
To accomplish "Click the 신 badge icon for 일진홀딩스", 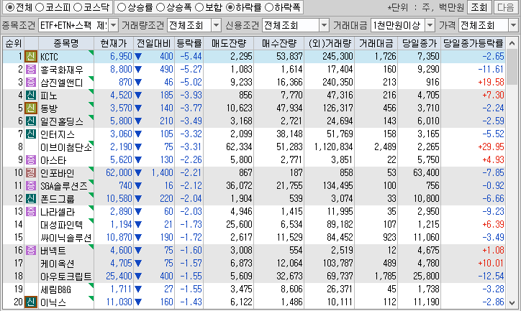I will pyautogui.click(x=31, y=121).
